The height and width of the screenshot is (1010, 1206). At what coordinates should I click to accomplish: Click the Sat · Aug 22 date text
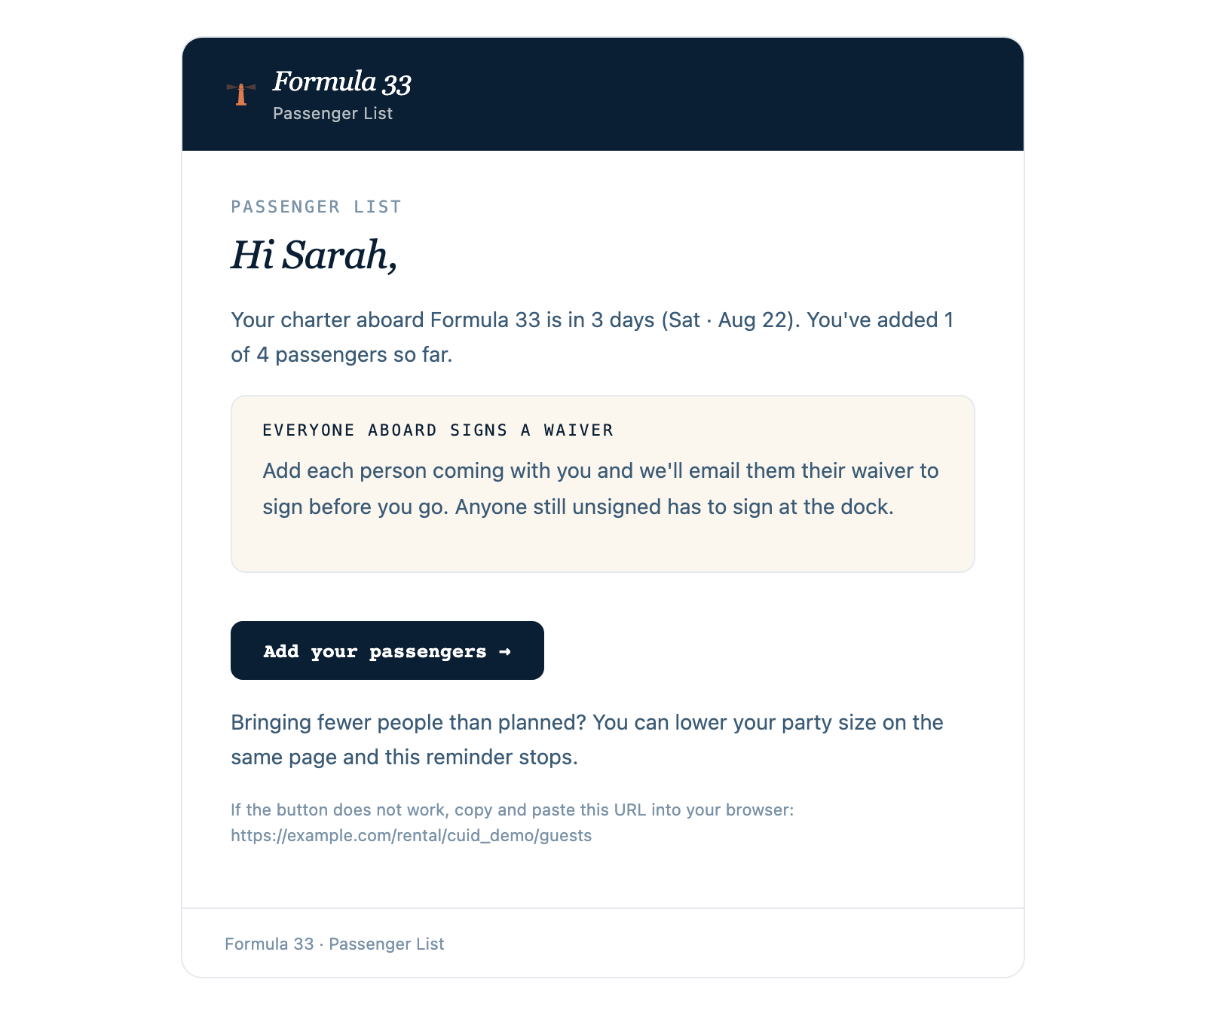tap(728, 320)
